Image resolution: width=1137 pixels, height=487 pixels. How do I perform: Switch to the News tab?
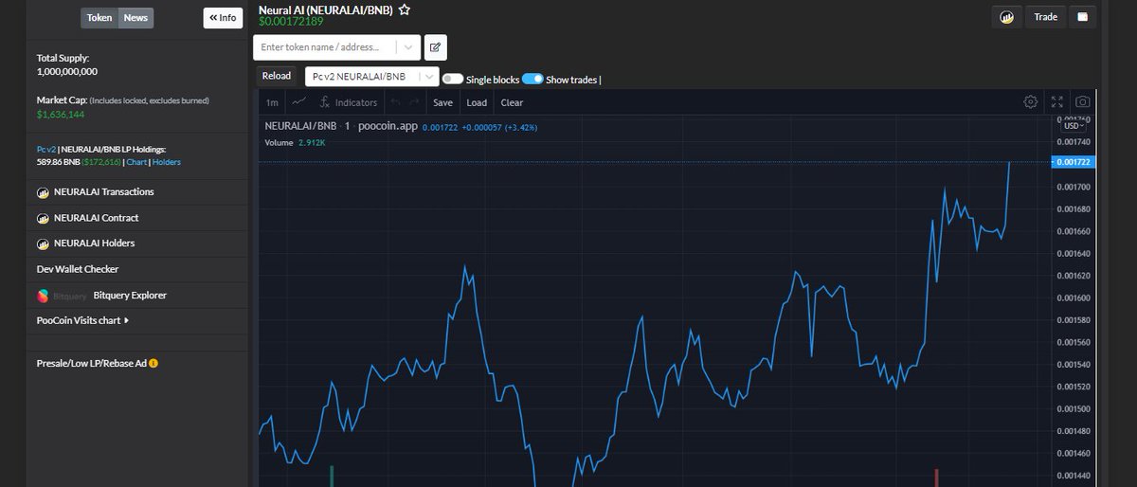click(x=135, y=17)
